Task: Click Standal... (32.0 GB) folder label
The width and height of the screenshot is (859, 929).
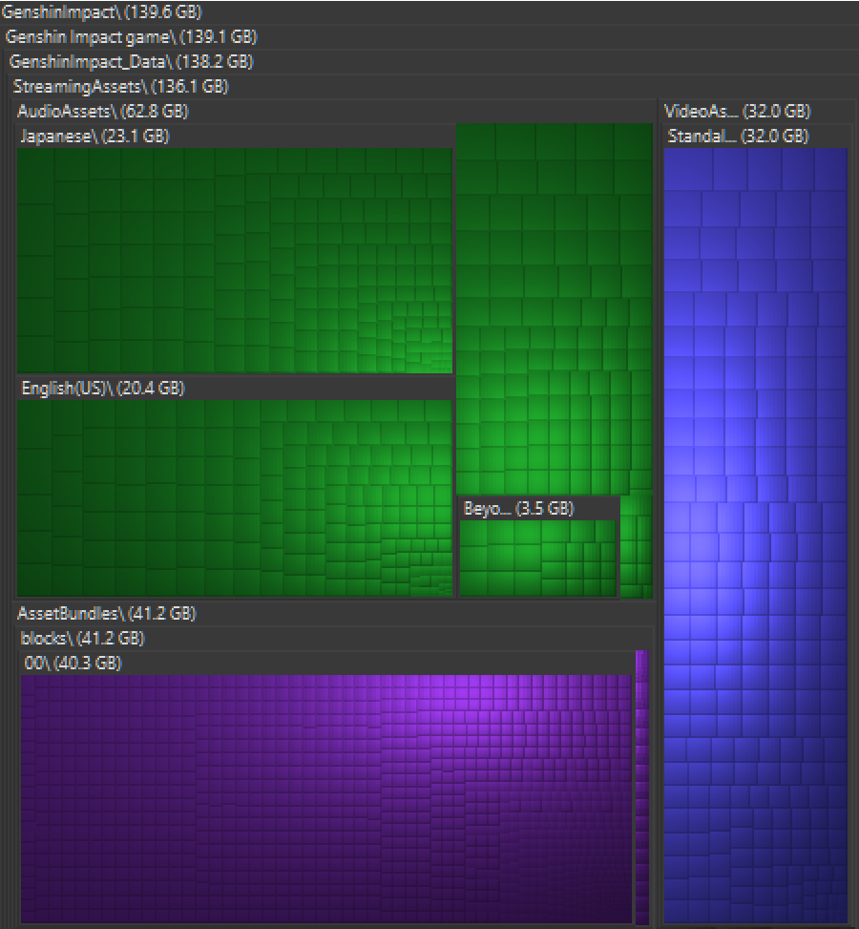Action: pyautogui.click(x=738, y=137)
